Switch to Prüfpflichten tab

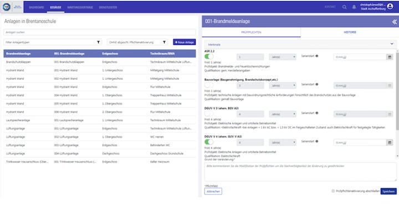pyautogui.click(x=251, y=32)
